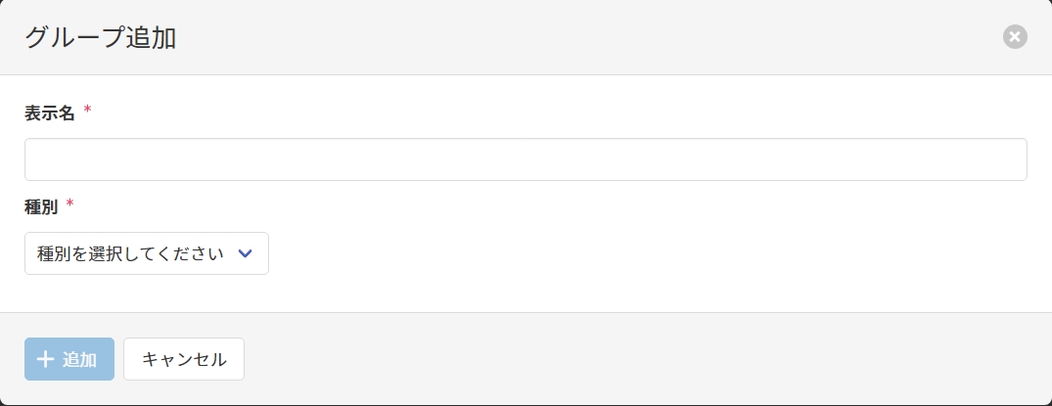Click the 追加 button
The image size is (1052, 406).
pos(69,359)
